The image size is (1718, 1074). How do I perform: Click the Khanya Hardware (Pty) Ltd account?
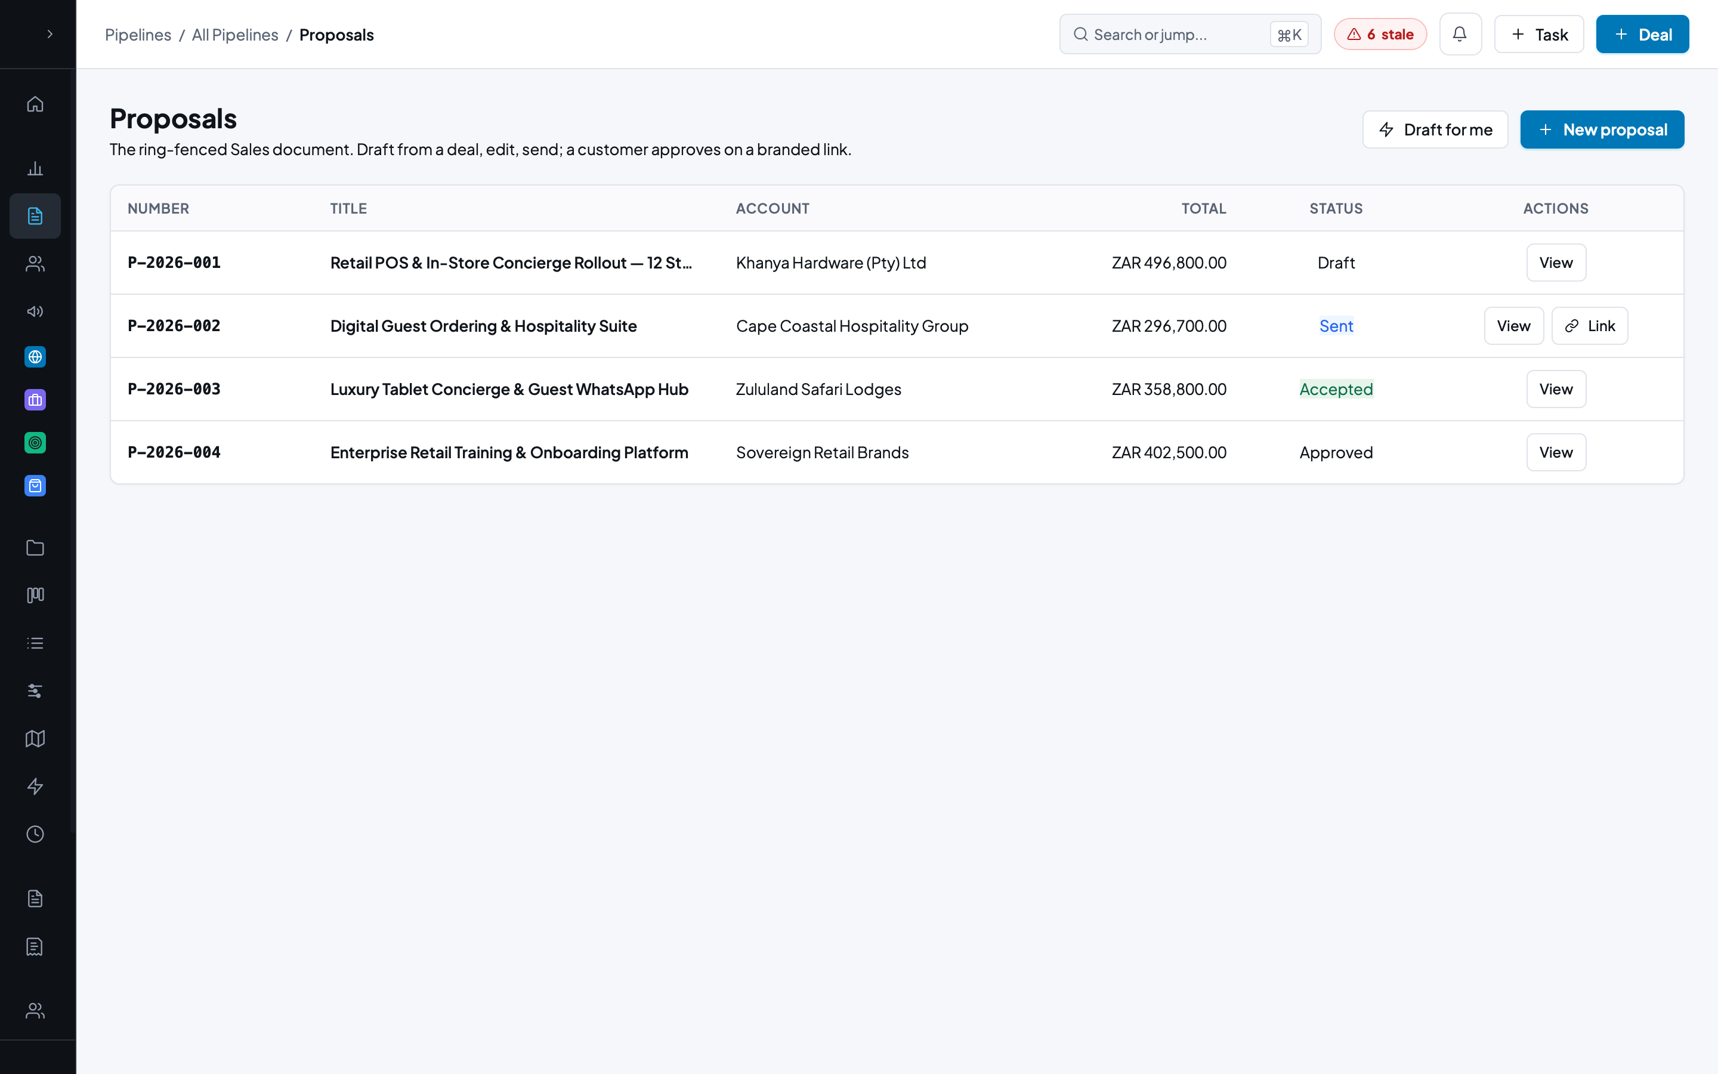[830, 263]
